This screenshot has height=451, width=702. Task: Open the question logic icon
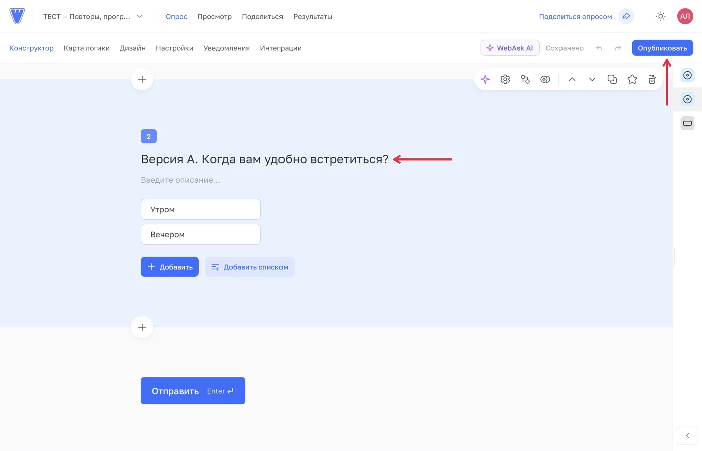pyautogui.click(x=525, y=79)
